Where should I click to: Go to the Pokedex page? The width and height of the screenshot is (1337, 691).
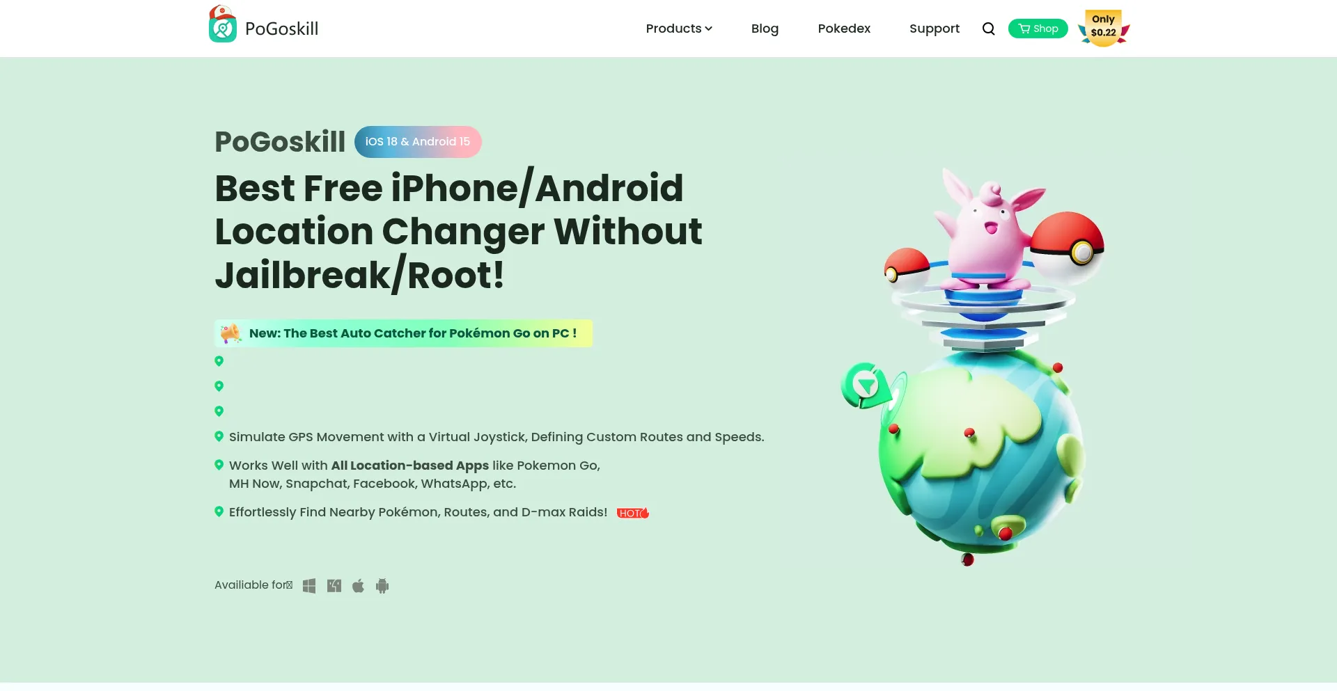click(844, 29)
